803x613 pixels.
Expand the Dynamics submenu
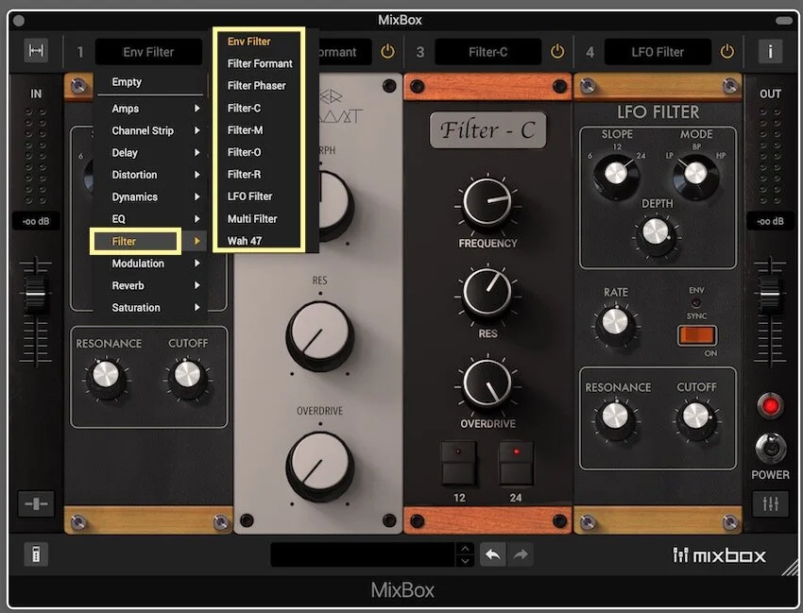[x=150, y=196]
